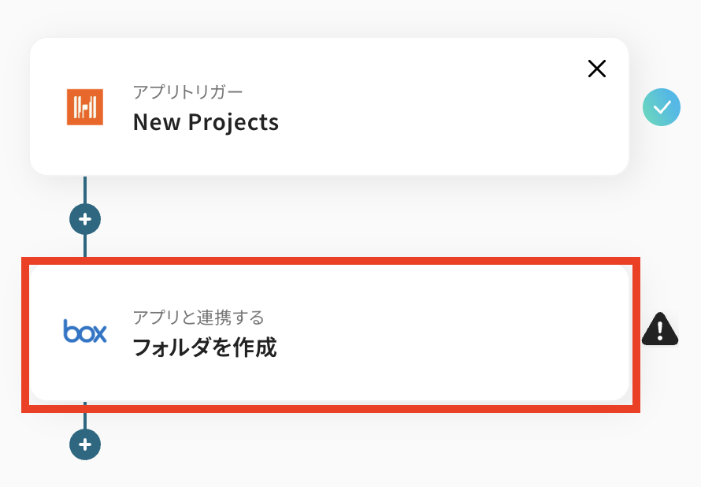Viewport: 701px width, 487px height.
Task: Click the blue Box logo
Action: coord(85,332)
